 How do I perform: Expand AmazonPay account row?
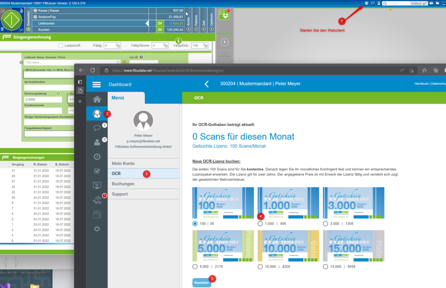(x=35, y=17)
